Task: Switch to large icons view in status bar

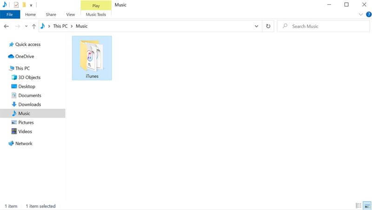Action: tap(366, 206)
